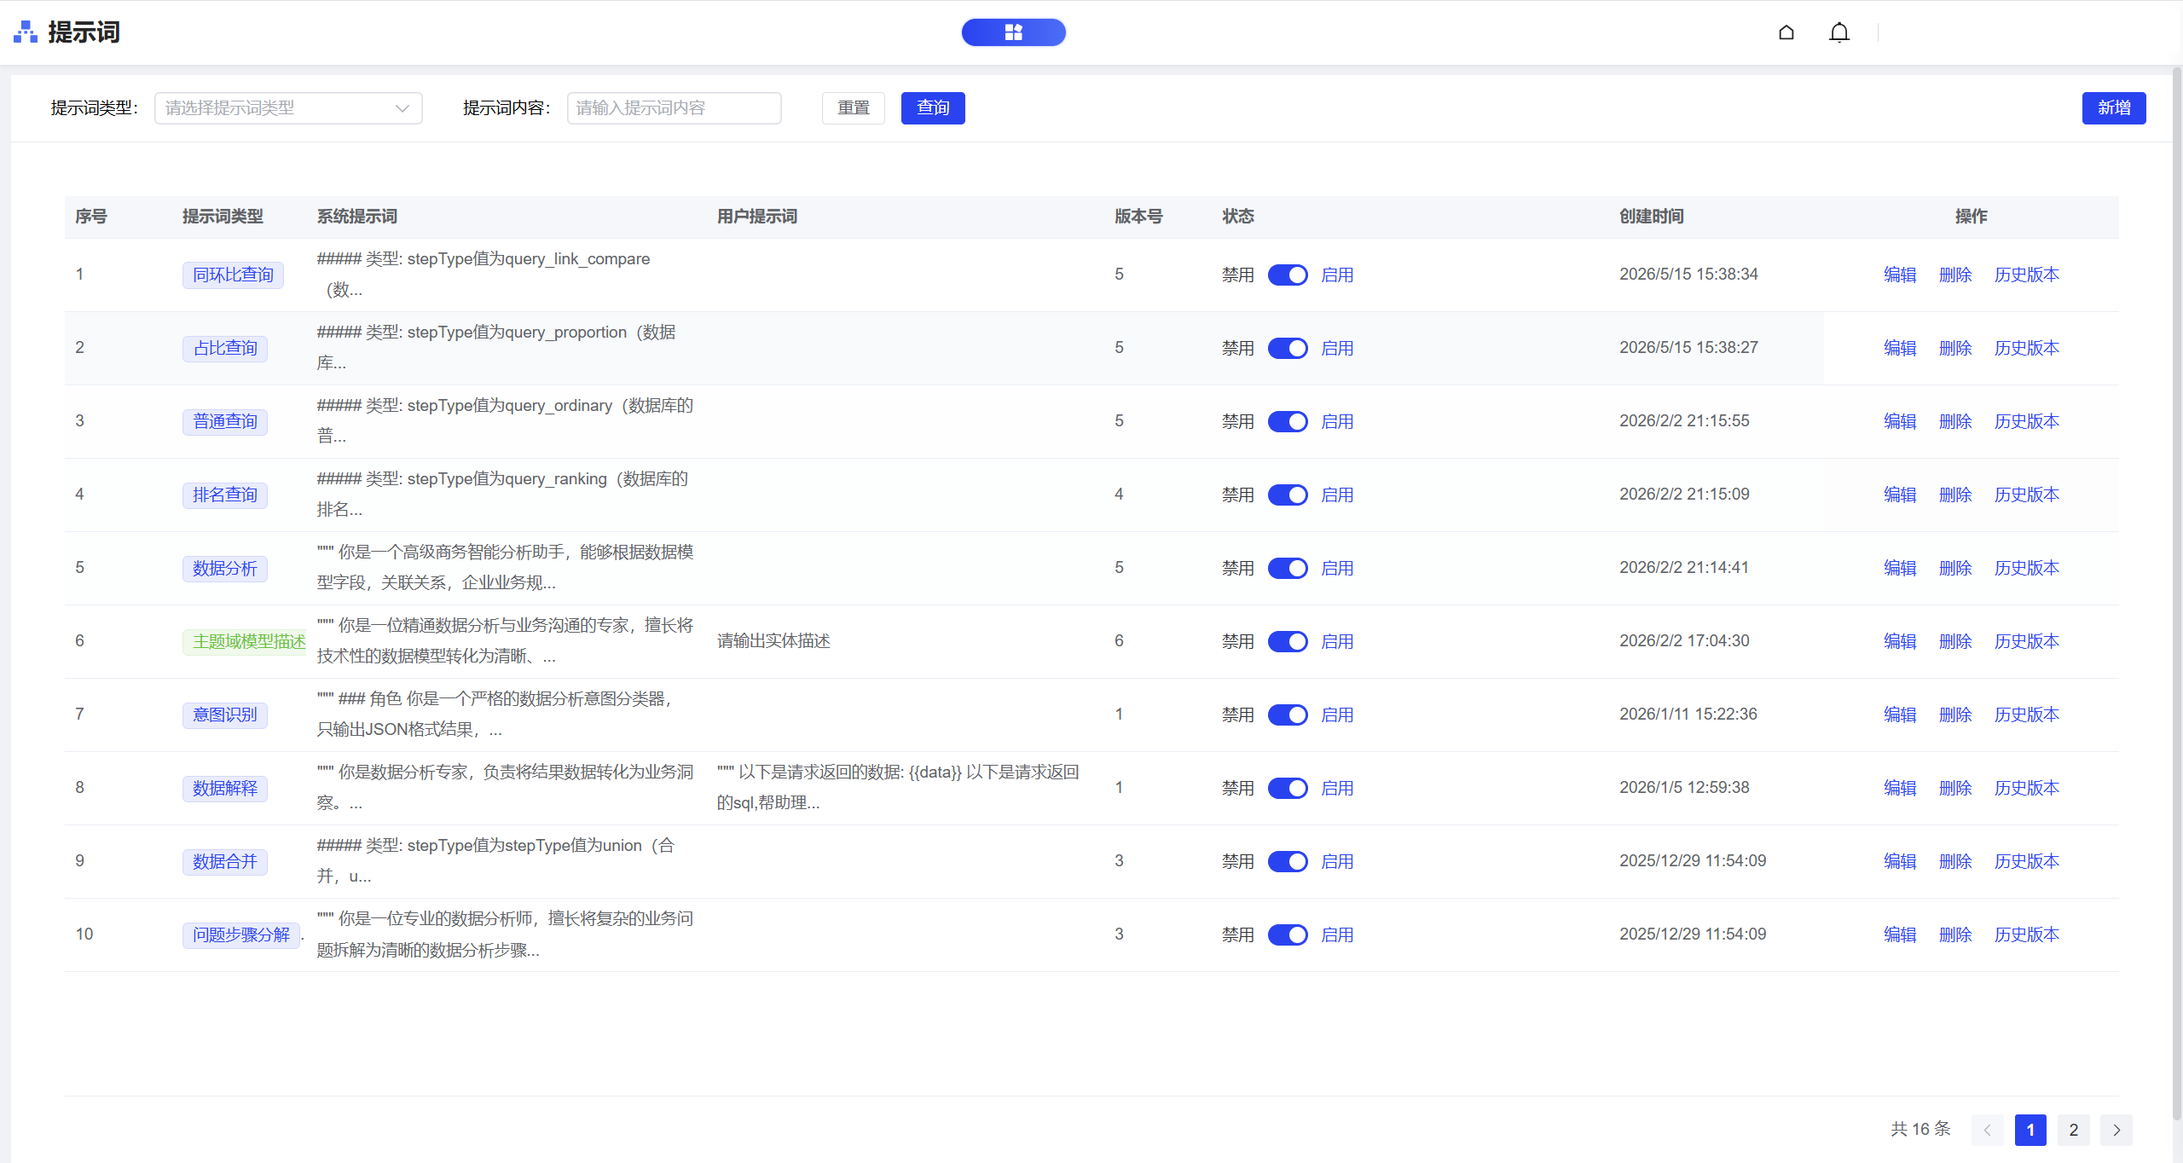Open the grid apps menu icon
Screen dimensions: 2183x1163
click(x=1013, y=32)
